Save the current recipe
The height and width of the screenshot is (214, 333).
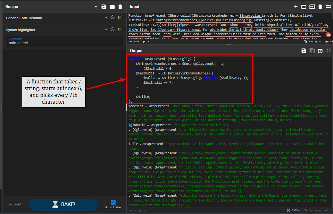point(104,7)
